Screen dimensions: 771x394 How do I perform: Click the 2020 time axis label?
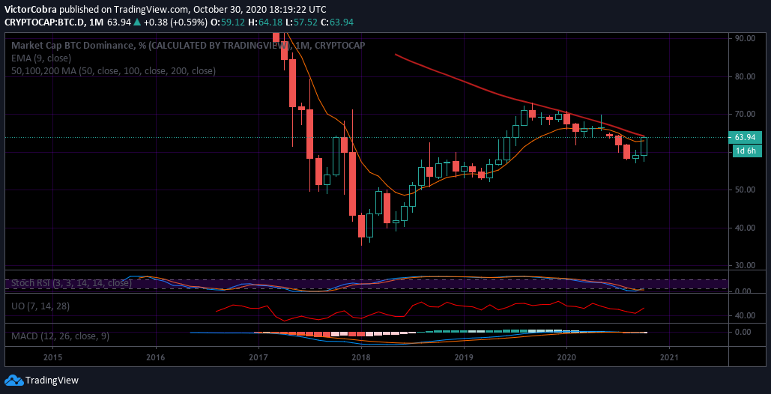(566, 357)
